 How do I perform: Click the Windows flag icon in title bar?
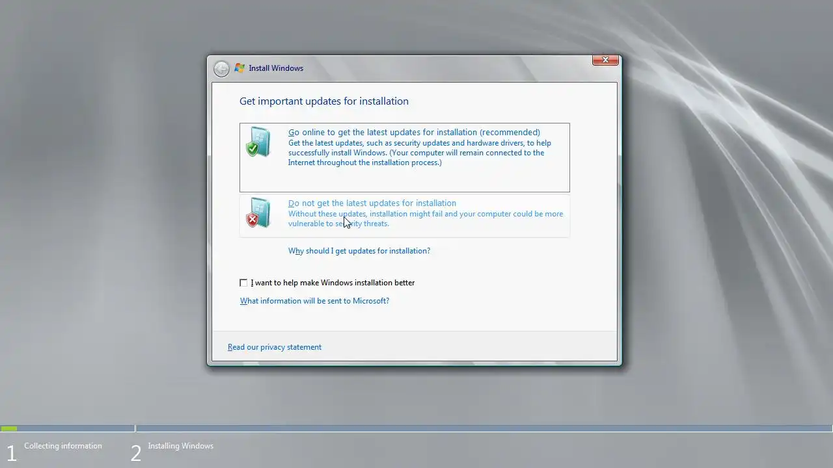tap(239, 68)
